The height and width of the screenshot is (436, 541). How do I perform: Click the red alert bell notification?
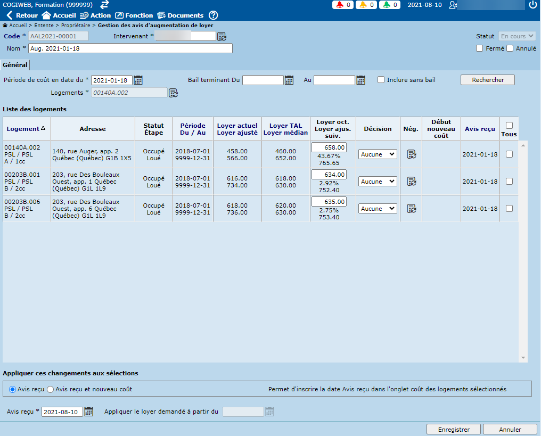click(x=343, y=5)
